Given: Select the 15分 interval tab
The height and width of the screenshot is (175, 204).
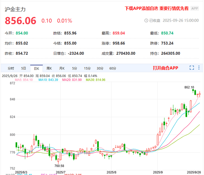Looking at the screenshot, I should [x=87, y=68].
